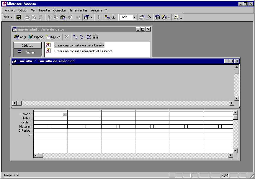Open the Herramientas menu

coord(78,10)
